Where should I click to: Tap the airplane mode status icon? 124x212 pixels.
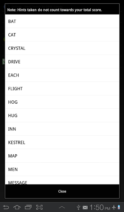click(114, 207)
